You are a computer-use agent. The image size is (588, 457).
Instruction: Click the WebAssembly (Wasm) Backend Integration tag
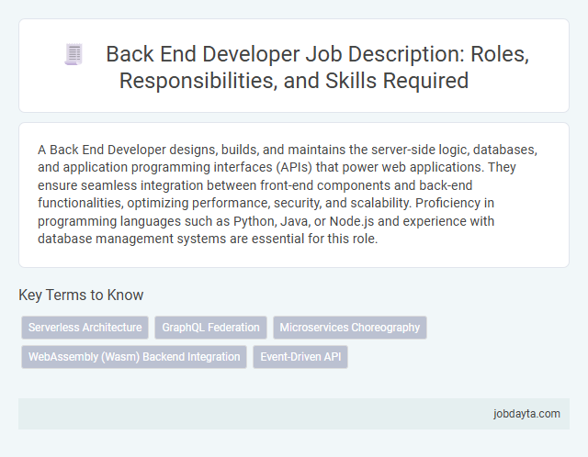(134, 357)
